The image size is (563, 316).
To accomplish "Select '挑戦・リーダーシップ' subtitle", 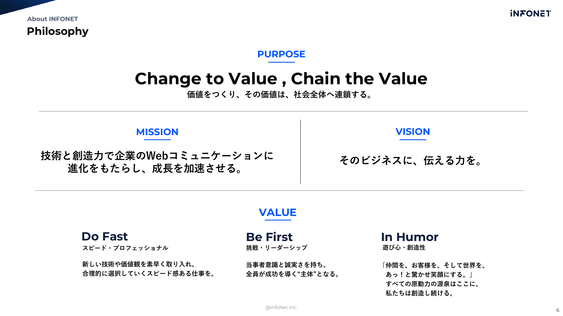I will [277, 248].
